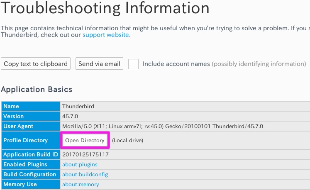This screenshot has width=310, height=190.
Task: Click the (Local drive) text
Action: pos(127,140)
